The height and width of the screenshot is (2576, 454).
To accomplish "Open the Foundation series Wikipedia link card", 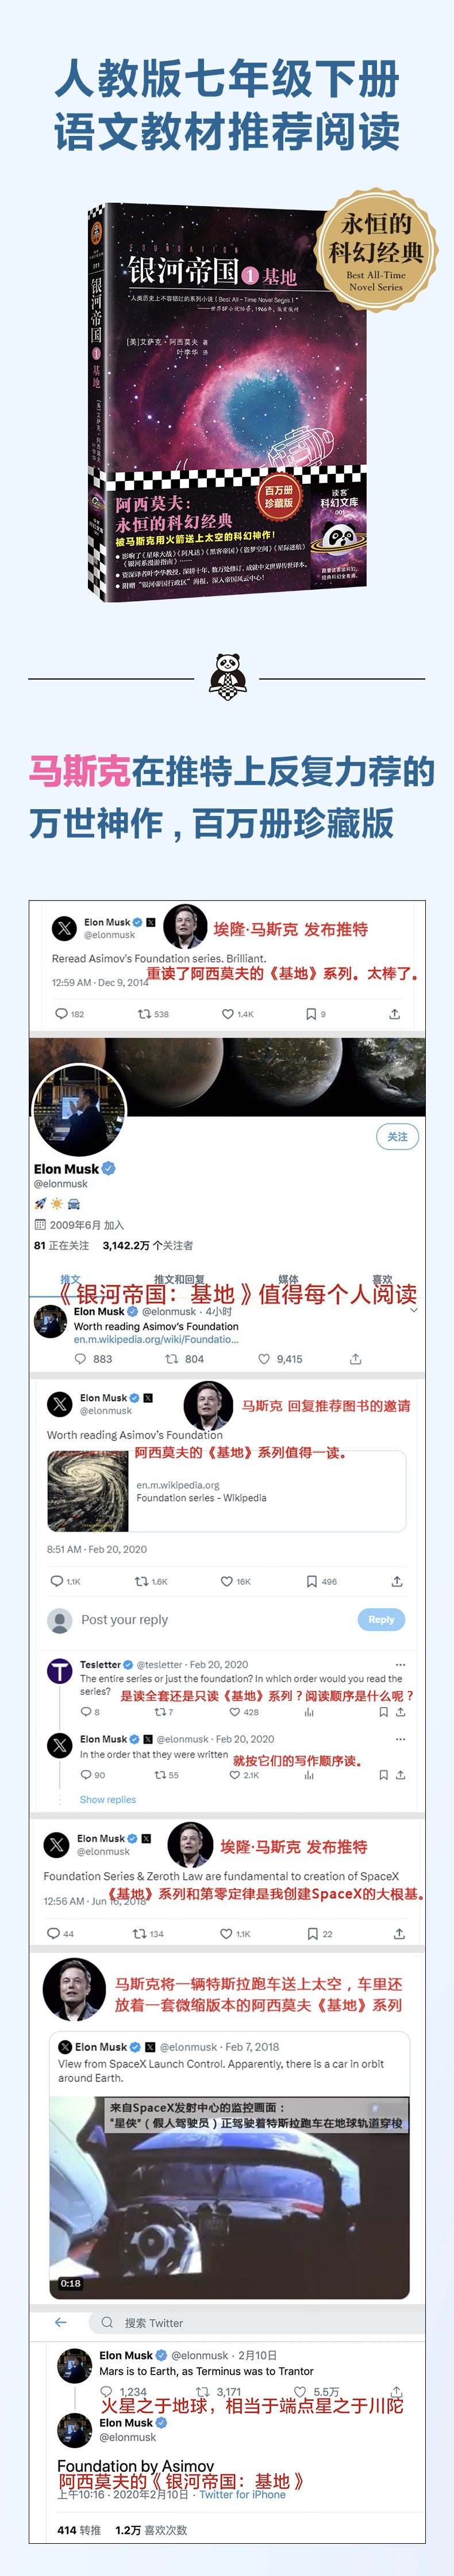I will [226, 1491].
